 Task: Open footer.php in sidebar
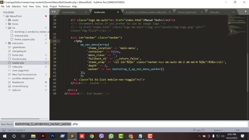point(18,55)
